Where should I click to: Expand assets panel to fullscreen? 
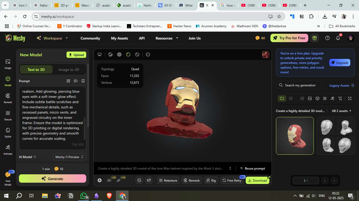tap(350, 98)
